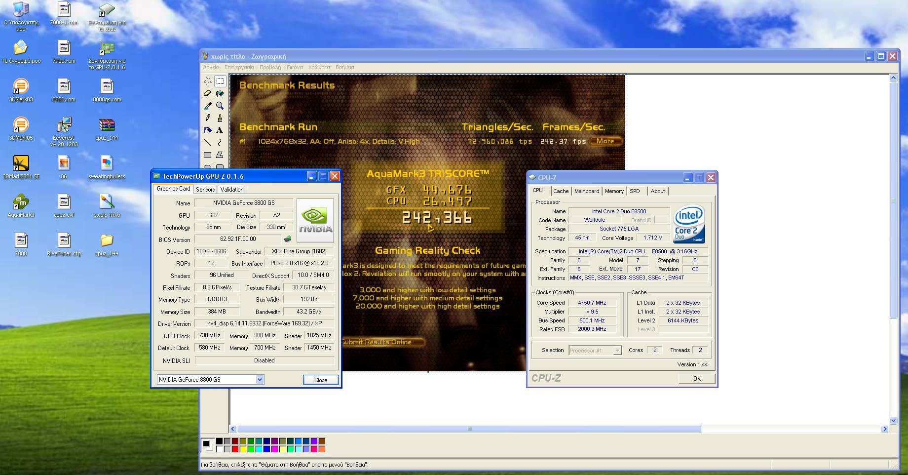Open the Βοήθεια menu in Paint
This screenshot has width=908, height=475.
pyautogui.click(x=344, y=67)
